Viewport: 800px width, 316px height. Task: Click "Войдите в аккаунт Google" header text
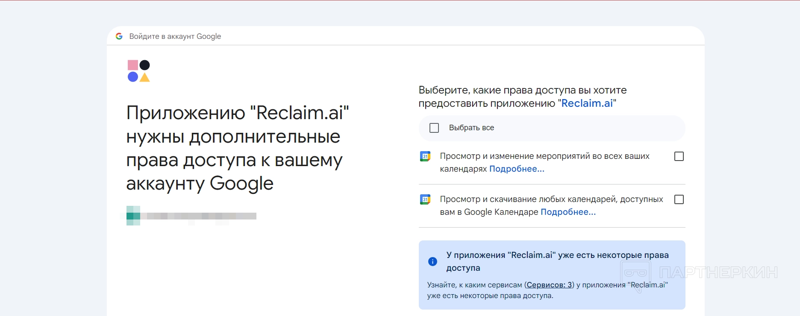(175, 36)
